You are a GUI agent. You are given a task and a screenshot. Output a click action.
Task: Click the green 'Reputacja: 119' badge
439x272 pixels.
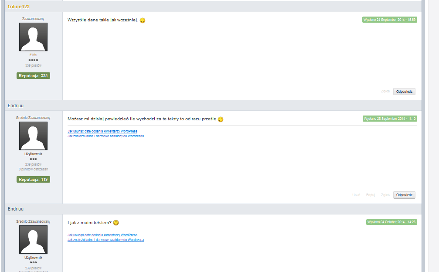pyautogui.click(x=33, y=180)
